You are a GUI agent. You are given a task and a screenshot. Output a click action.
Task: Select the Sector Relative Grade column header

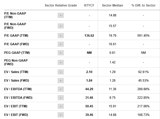(61, 5)
